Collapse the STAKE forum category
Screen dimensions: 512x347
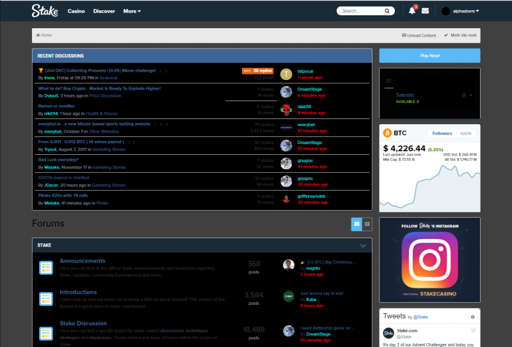pyautogui.click(x=363, y=246)
